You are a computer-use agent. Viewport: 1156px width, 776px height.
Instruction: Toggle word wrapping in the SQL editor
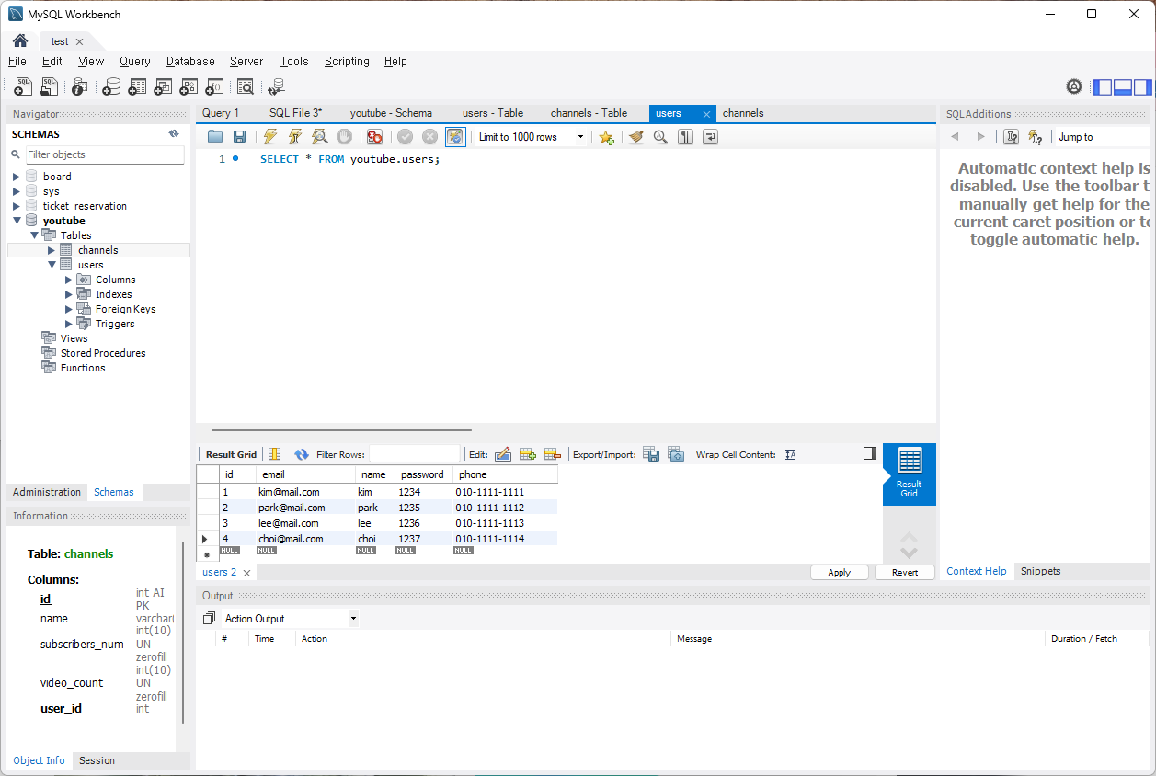pos(710,137)
